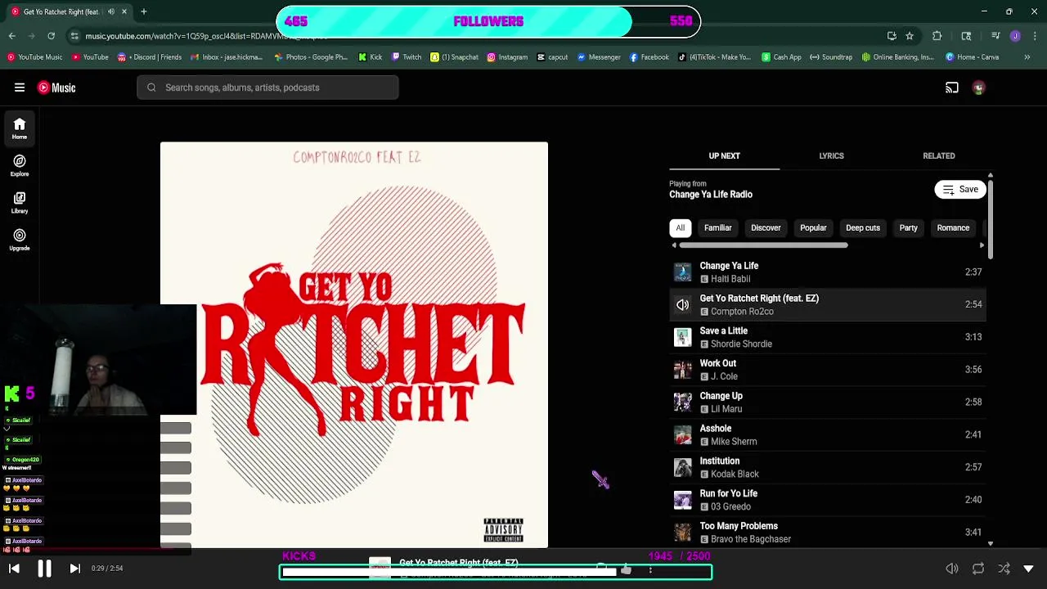Screen dimensions: 1047x589
Task: Toggle shuffle in the player bar
Action: [1004, 569]
